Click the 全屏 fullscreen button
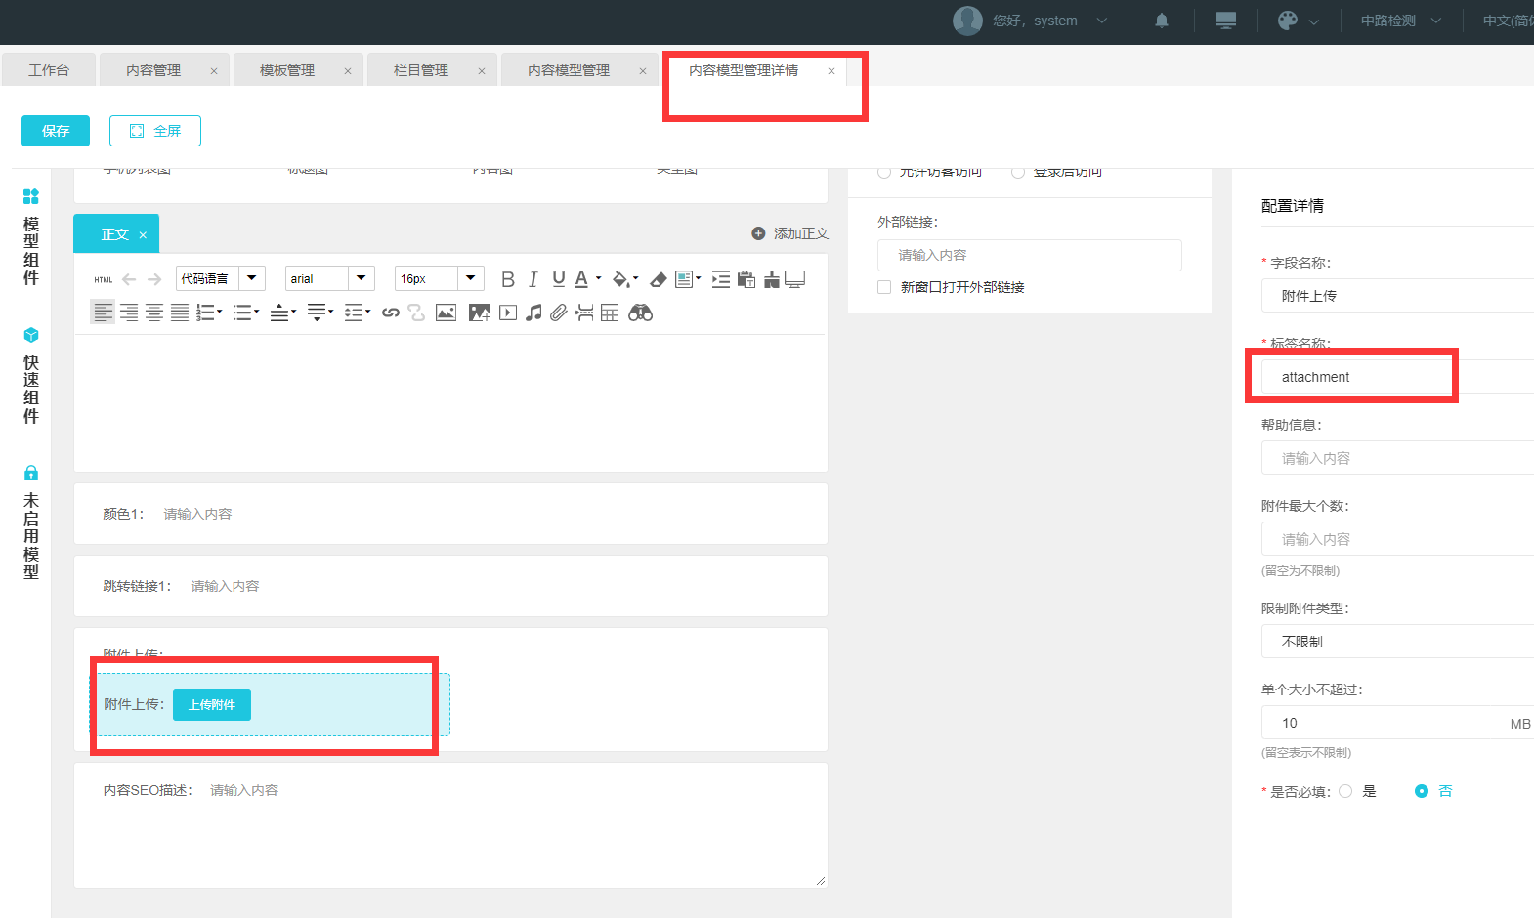 pyautogui.click(x=155, y=131)
